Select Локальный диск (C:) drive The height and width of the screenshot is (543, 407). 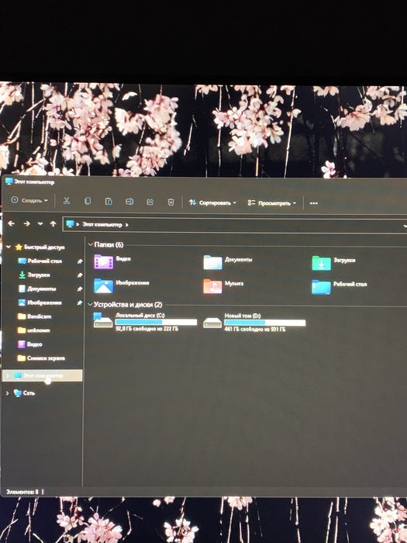click(x=146, y=321)
